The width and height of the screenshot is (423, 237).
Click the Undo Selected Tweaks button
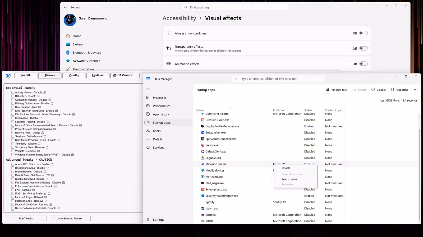pyautogui.click(x=70, y=219)
